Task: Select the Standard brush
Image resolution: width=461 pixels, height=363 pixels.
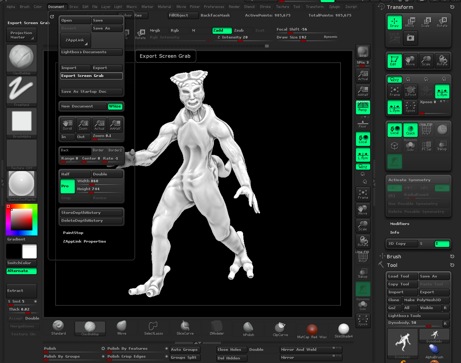Action: [58, 327]
